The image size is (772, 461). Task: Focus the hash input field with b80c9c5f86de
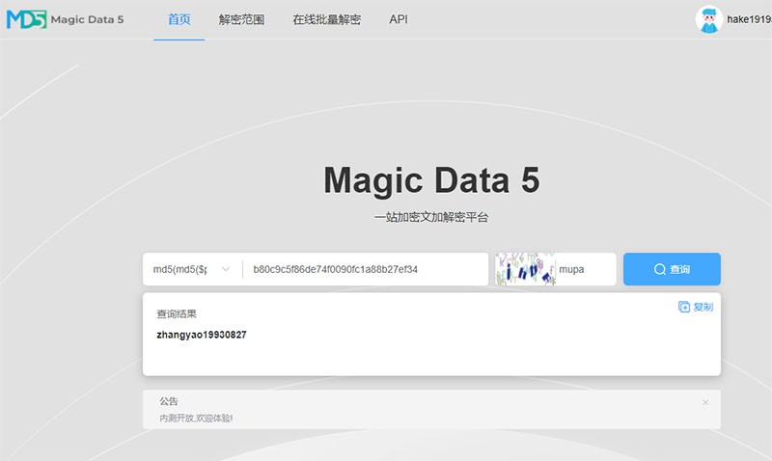click(x=365, y=269)
